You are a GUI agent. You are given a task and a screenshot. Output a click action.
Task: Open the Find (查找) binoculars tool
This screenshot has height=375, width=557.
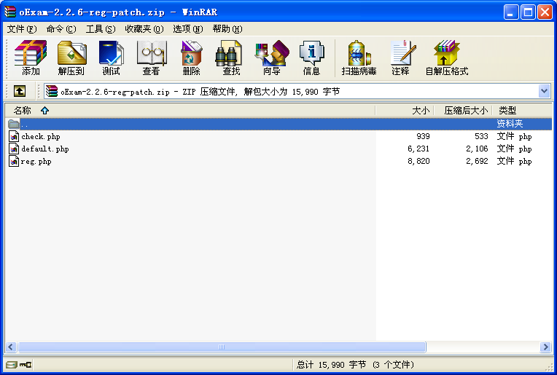point(231,58)
